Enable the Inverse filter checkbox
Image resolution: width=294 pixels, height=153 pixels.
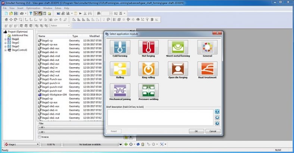[40, 137]
